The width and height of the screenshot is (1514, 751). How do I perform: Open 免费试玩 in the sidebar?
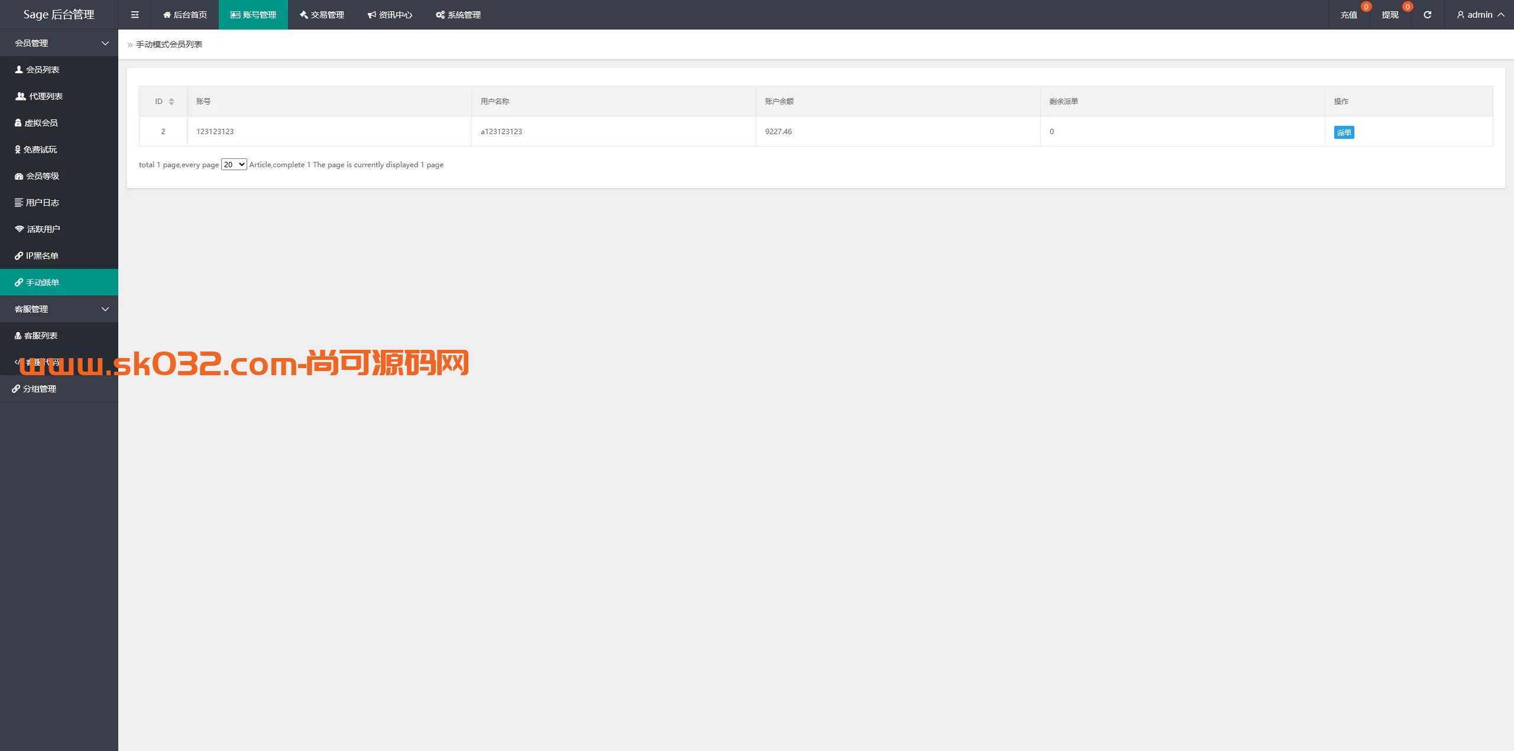(40, 149)
